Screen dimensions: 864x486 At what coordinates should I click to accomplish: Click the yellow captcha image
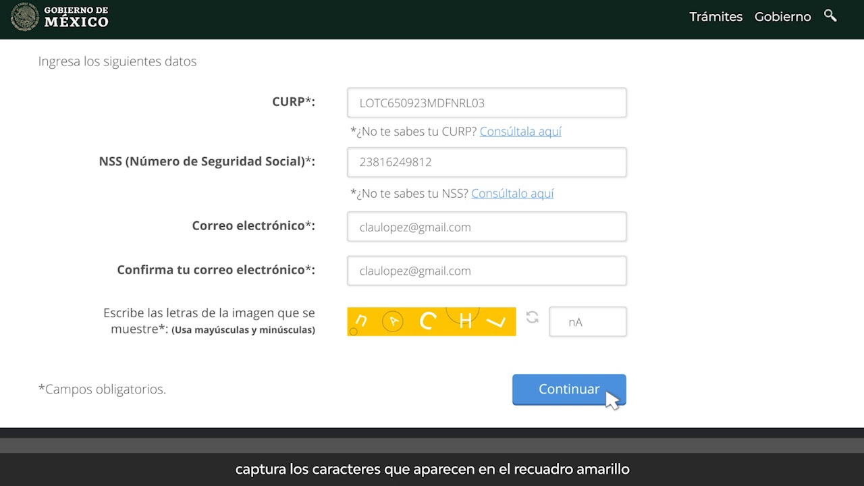[431, 321]
